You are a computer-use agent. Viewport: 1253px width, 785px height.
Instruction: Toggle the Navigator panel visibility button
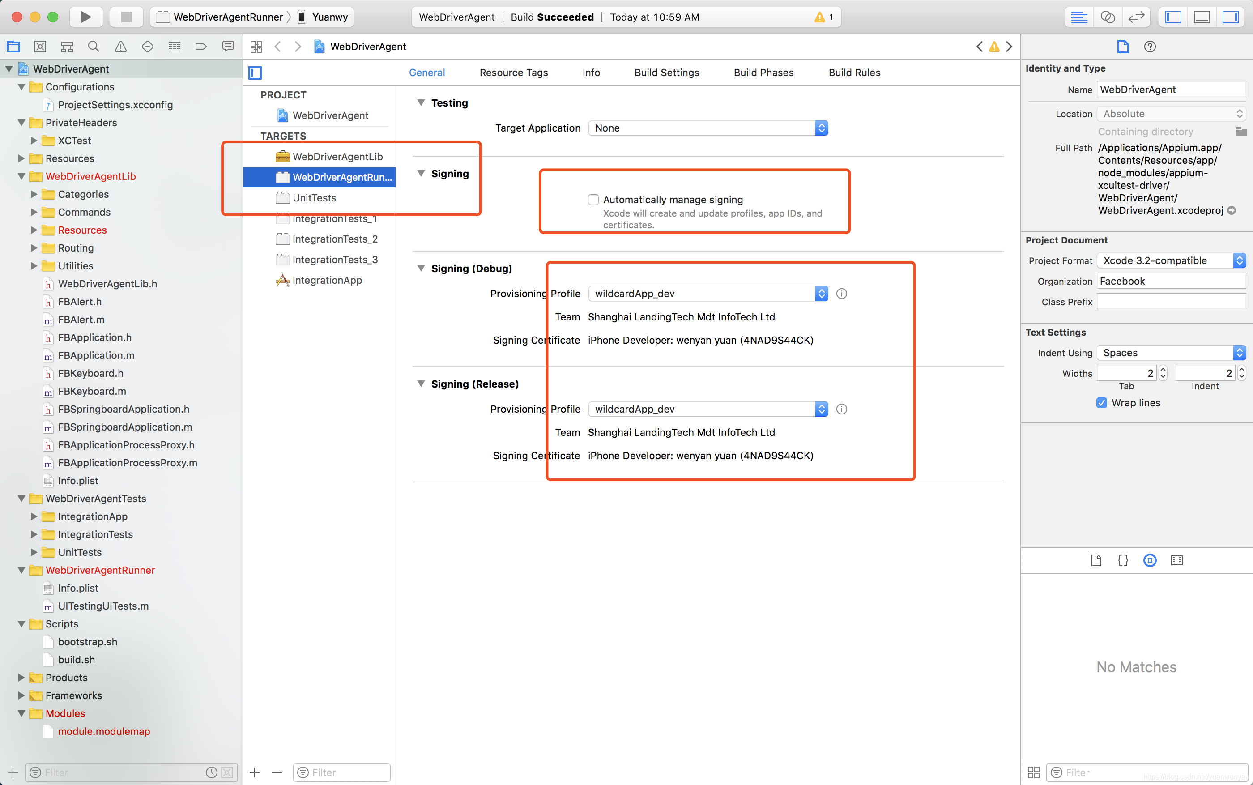tap(1173, 17)
